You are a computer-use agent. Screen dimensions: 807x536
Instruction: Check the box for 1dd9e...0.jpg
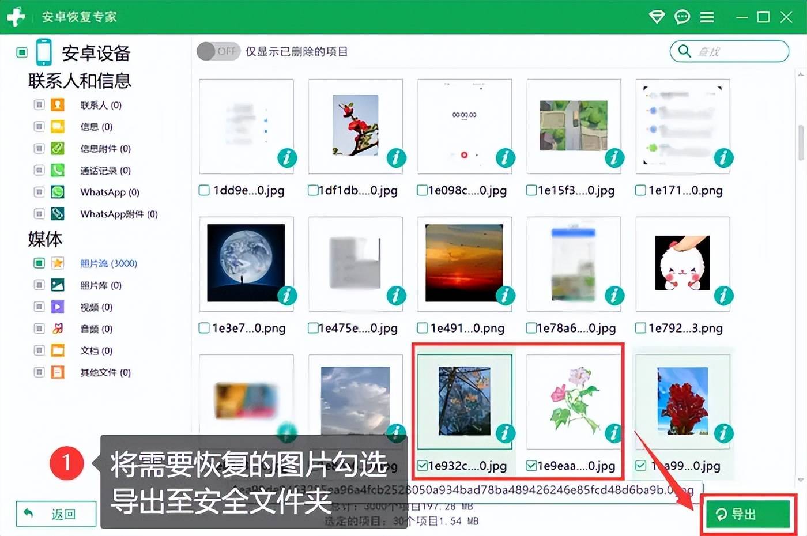(x=204, y=190)
